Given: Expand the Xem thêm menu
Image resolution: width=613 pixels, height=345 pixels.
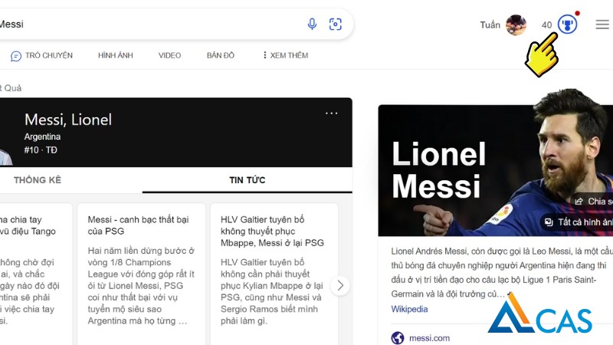Looking at the screenshot, I should tap(284, 56).
